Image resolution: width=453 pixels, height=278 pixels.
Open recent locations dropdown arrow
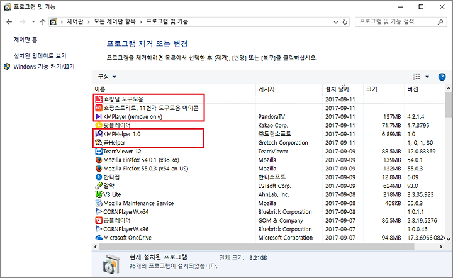point(33,21)
